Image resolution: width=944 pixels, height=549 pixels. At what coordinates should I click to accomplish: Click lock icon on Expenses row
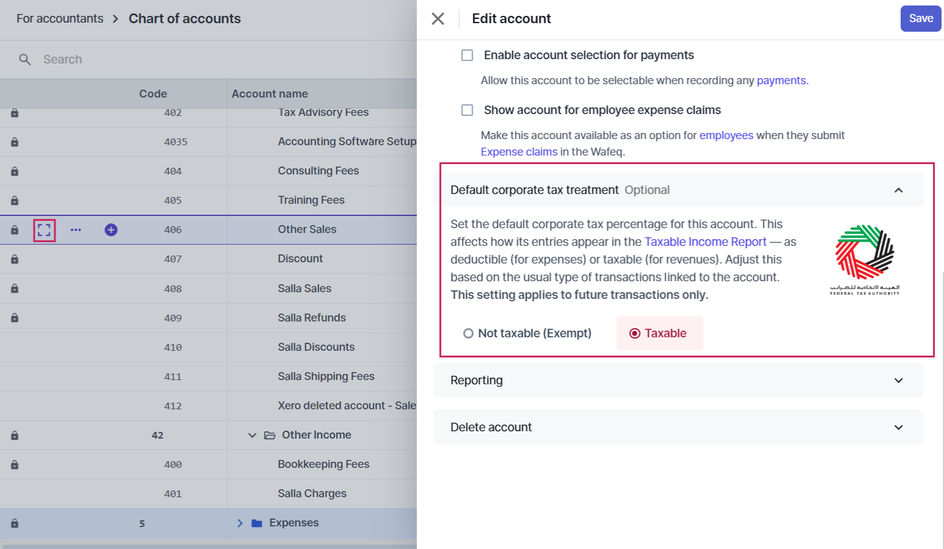15,523
